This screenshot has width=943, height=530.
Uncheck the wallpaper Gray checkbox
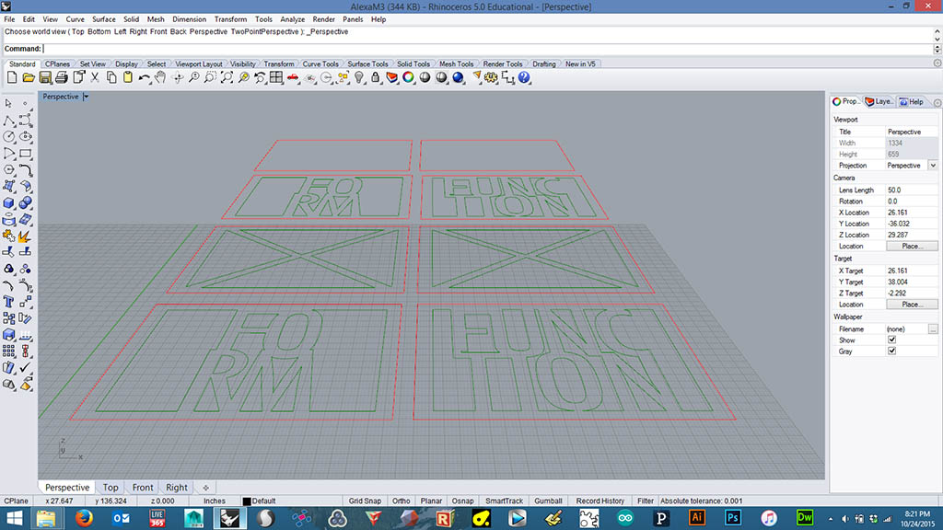pyautogui.click(x=891, y=351)
